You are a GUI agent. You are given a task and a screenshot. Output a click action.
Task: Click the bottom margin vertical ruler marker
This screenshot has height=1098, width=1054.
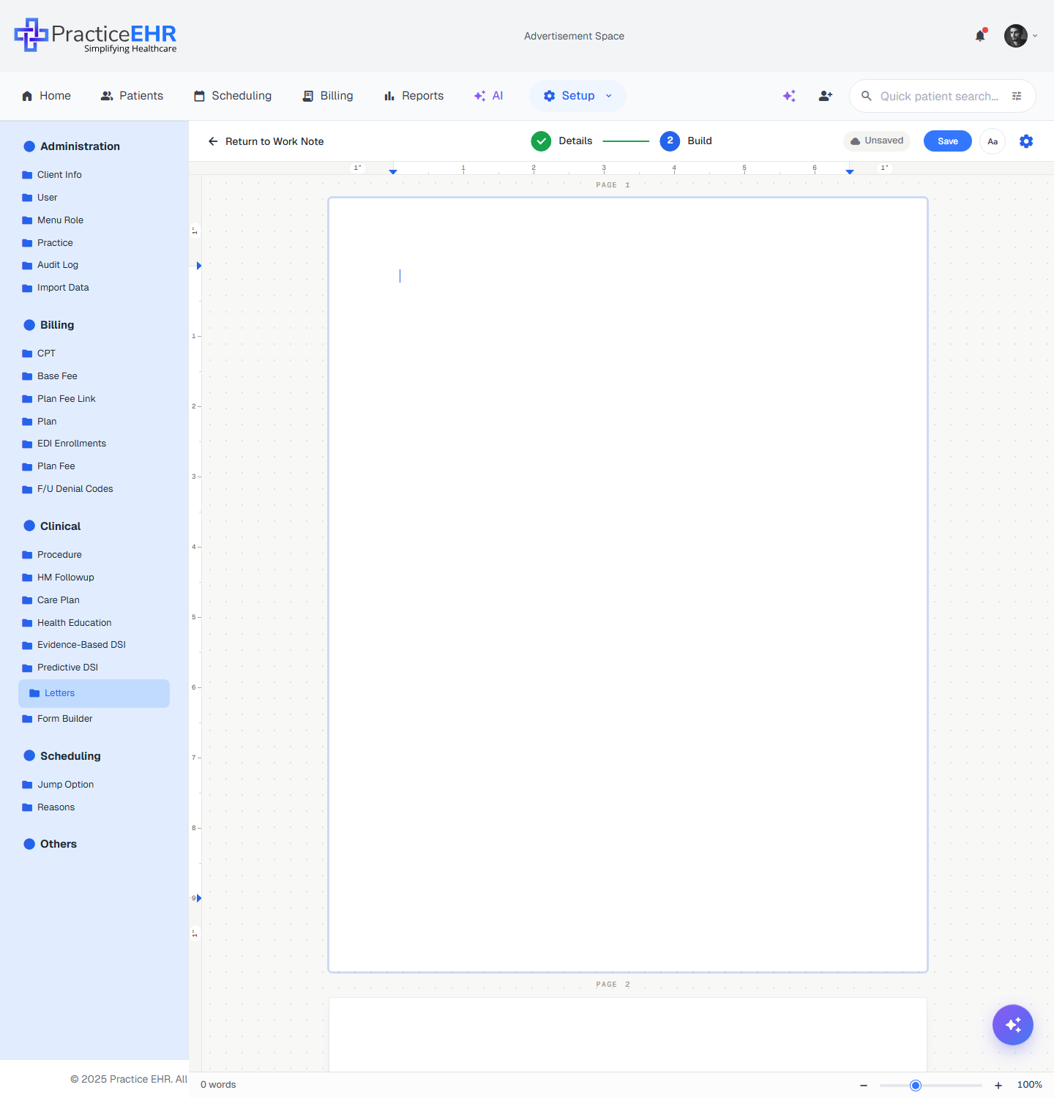tap(198, 898)
